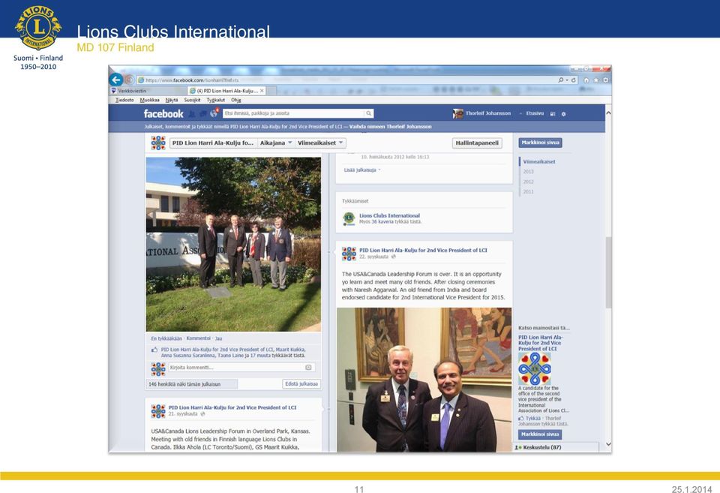Click the 22. syyskuuta post's page avatar

coord(349,254)
